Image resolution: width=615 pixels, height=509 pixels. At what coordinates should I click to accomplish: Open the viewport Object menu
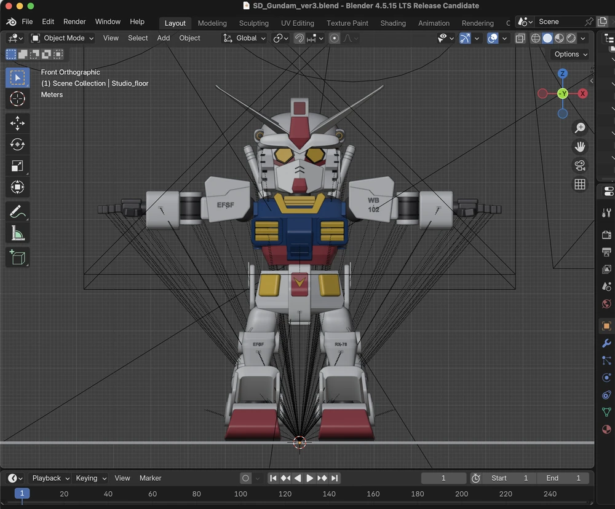[x=189, y=38]
